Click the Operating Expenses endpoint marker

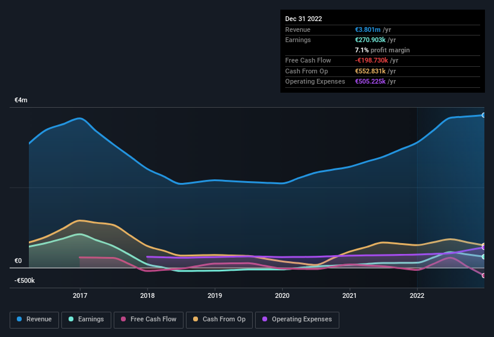pos(484,247)
